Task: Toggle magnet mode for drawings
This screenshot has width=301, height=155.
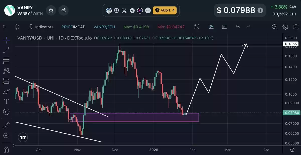Action: [7, 150]
